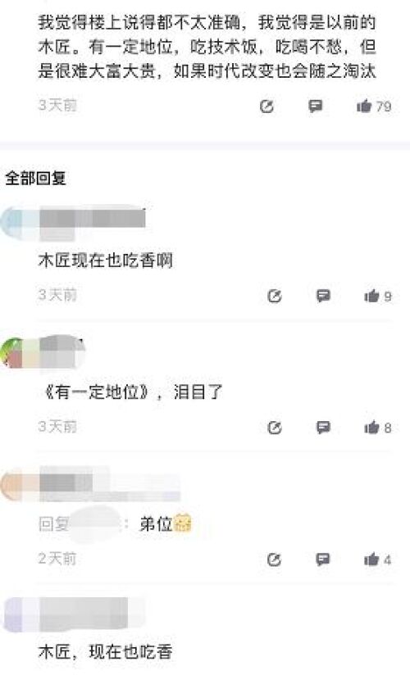Tap the orange avatar of third replier
The image size is (410, 675).
coord(12,485)
